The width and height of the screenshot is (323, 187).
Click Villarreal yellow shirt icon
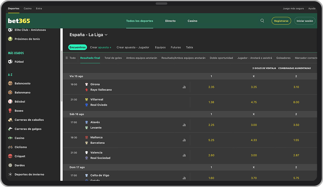point(86,99)
